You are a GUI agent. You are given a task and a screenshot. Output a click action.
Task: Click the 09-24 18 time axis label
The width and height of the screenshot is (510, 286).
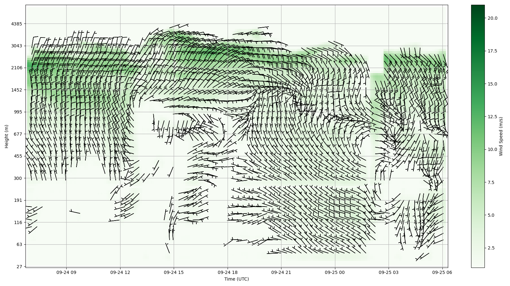[228, 272]
